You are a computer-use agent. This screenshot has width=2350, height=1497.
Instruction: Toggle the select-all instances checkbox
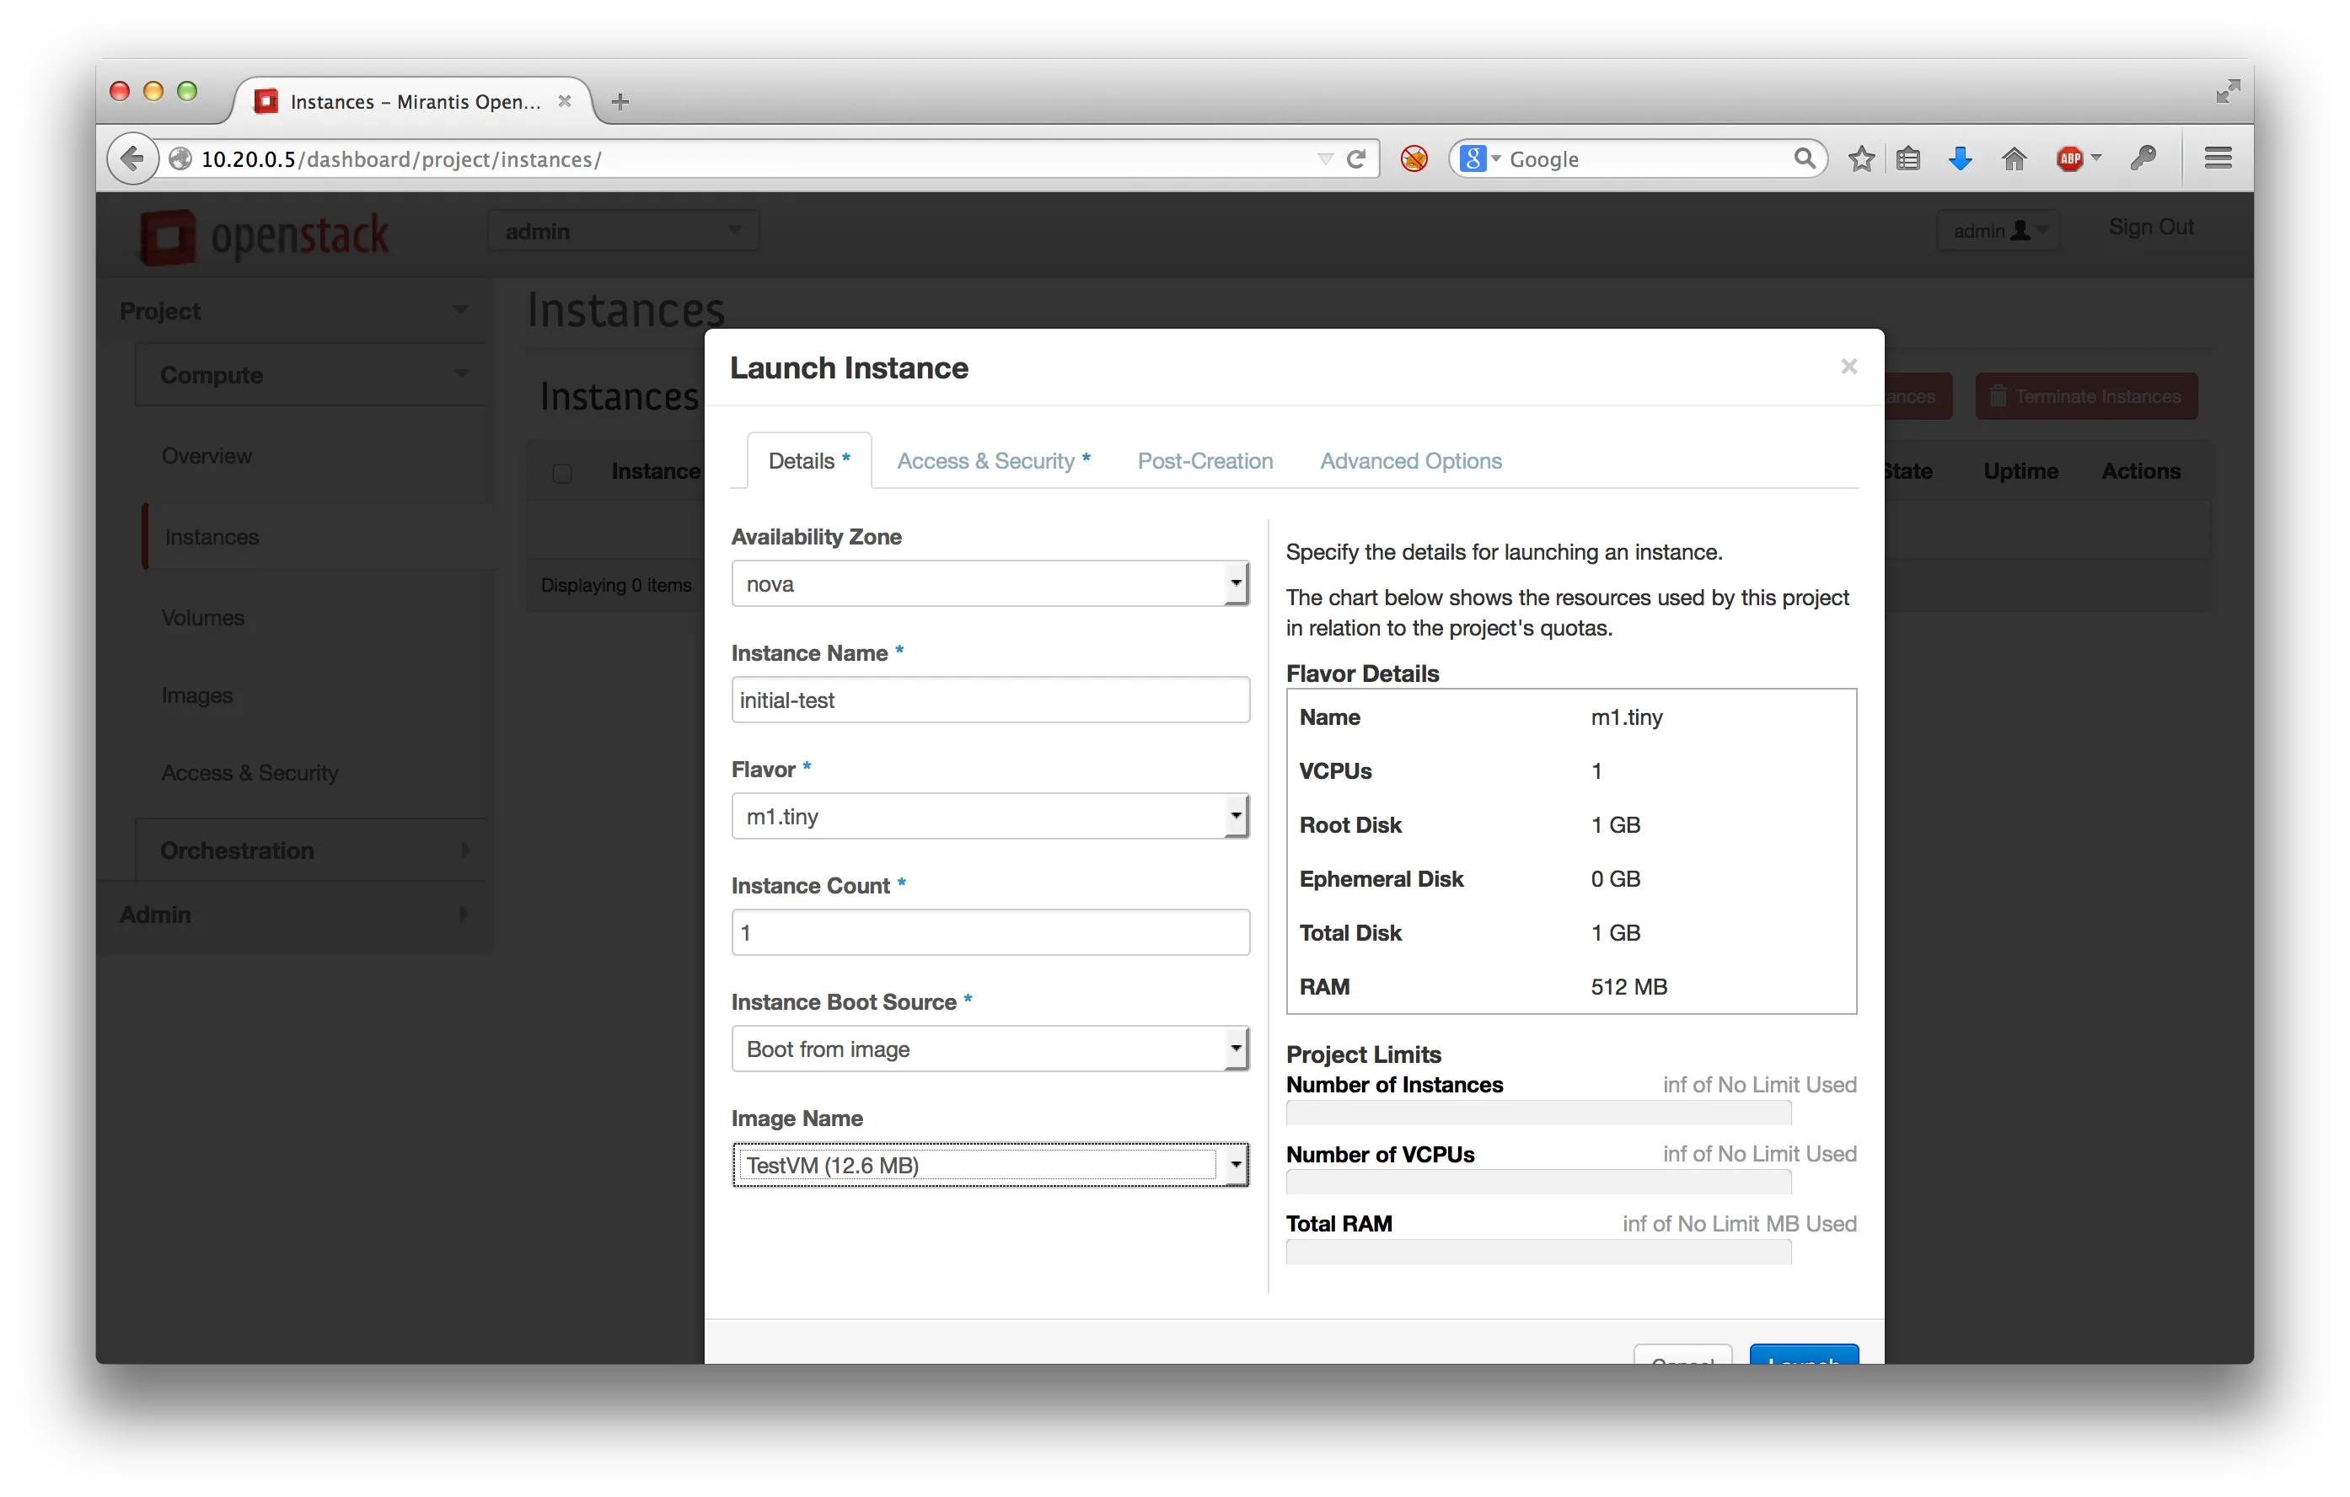coord(562,475)
